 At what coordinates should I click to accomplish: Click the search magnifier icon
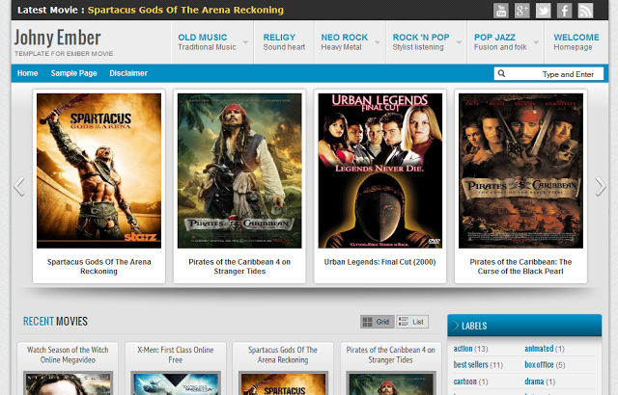501,73
